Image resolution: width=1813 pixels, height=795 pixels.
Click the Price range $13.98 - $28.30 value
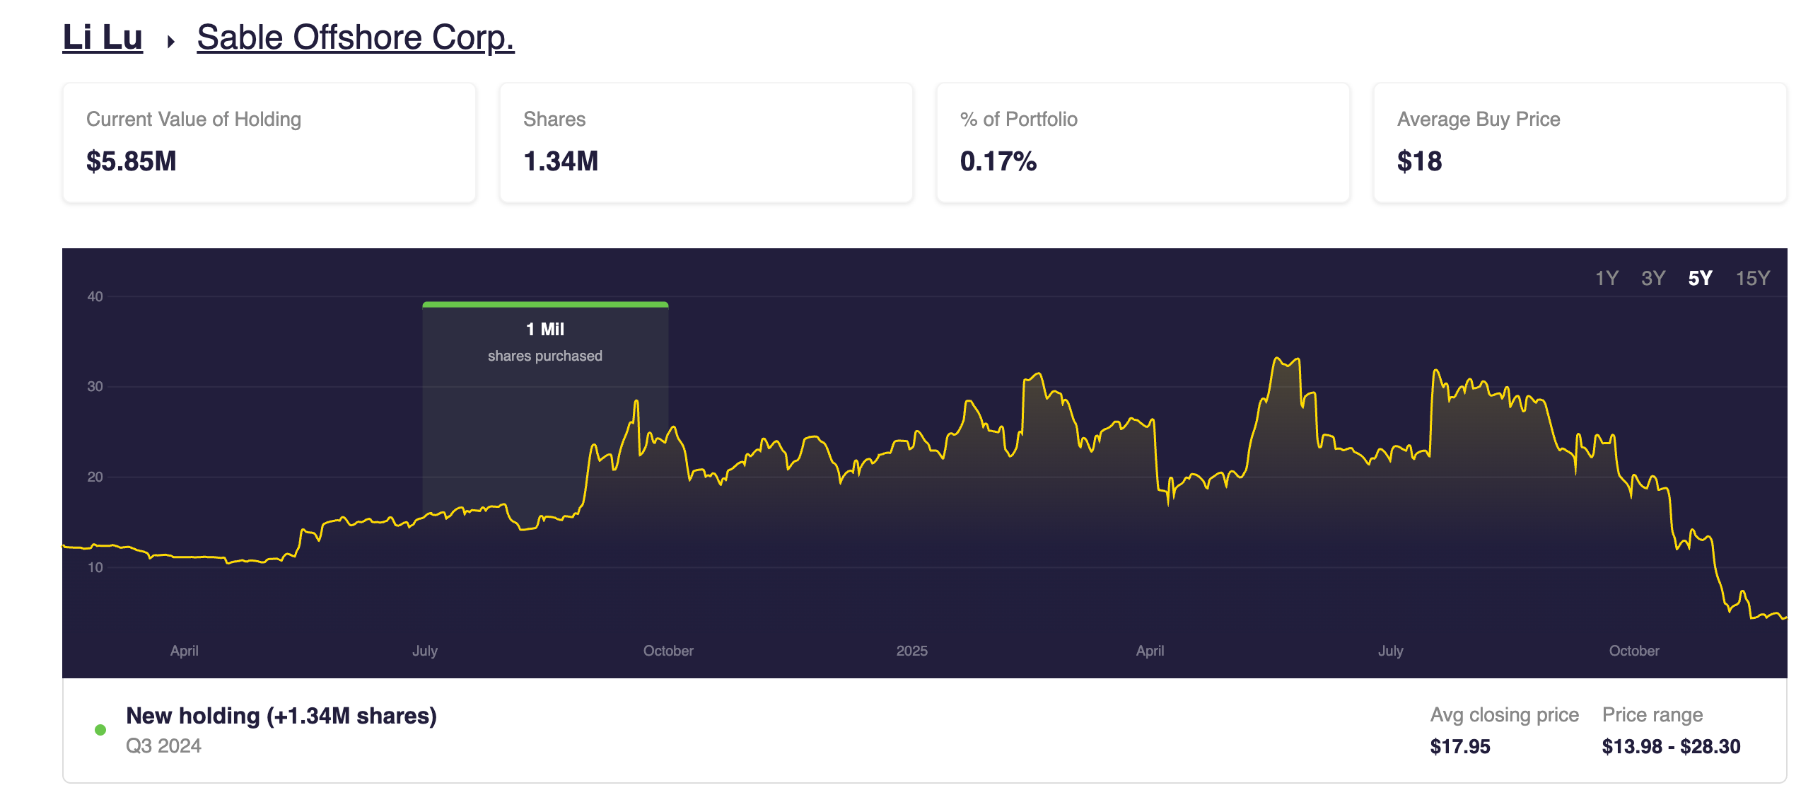[x=1670, y=746]
